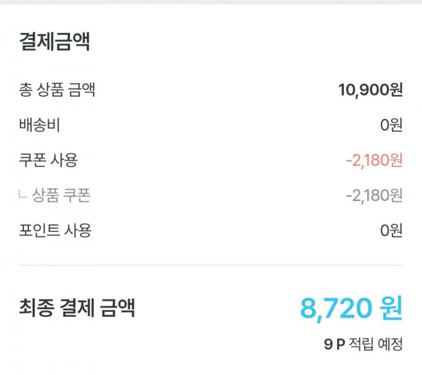Screen dimensions: 422x375
Task: Click the horizontal divider above the final amount
Action: (211, 265)
